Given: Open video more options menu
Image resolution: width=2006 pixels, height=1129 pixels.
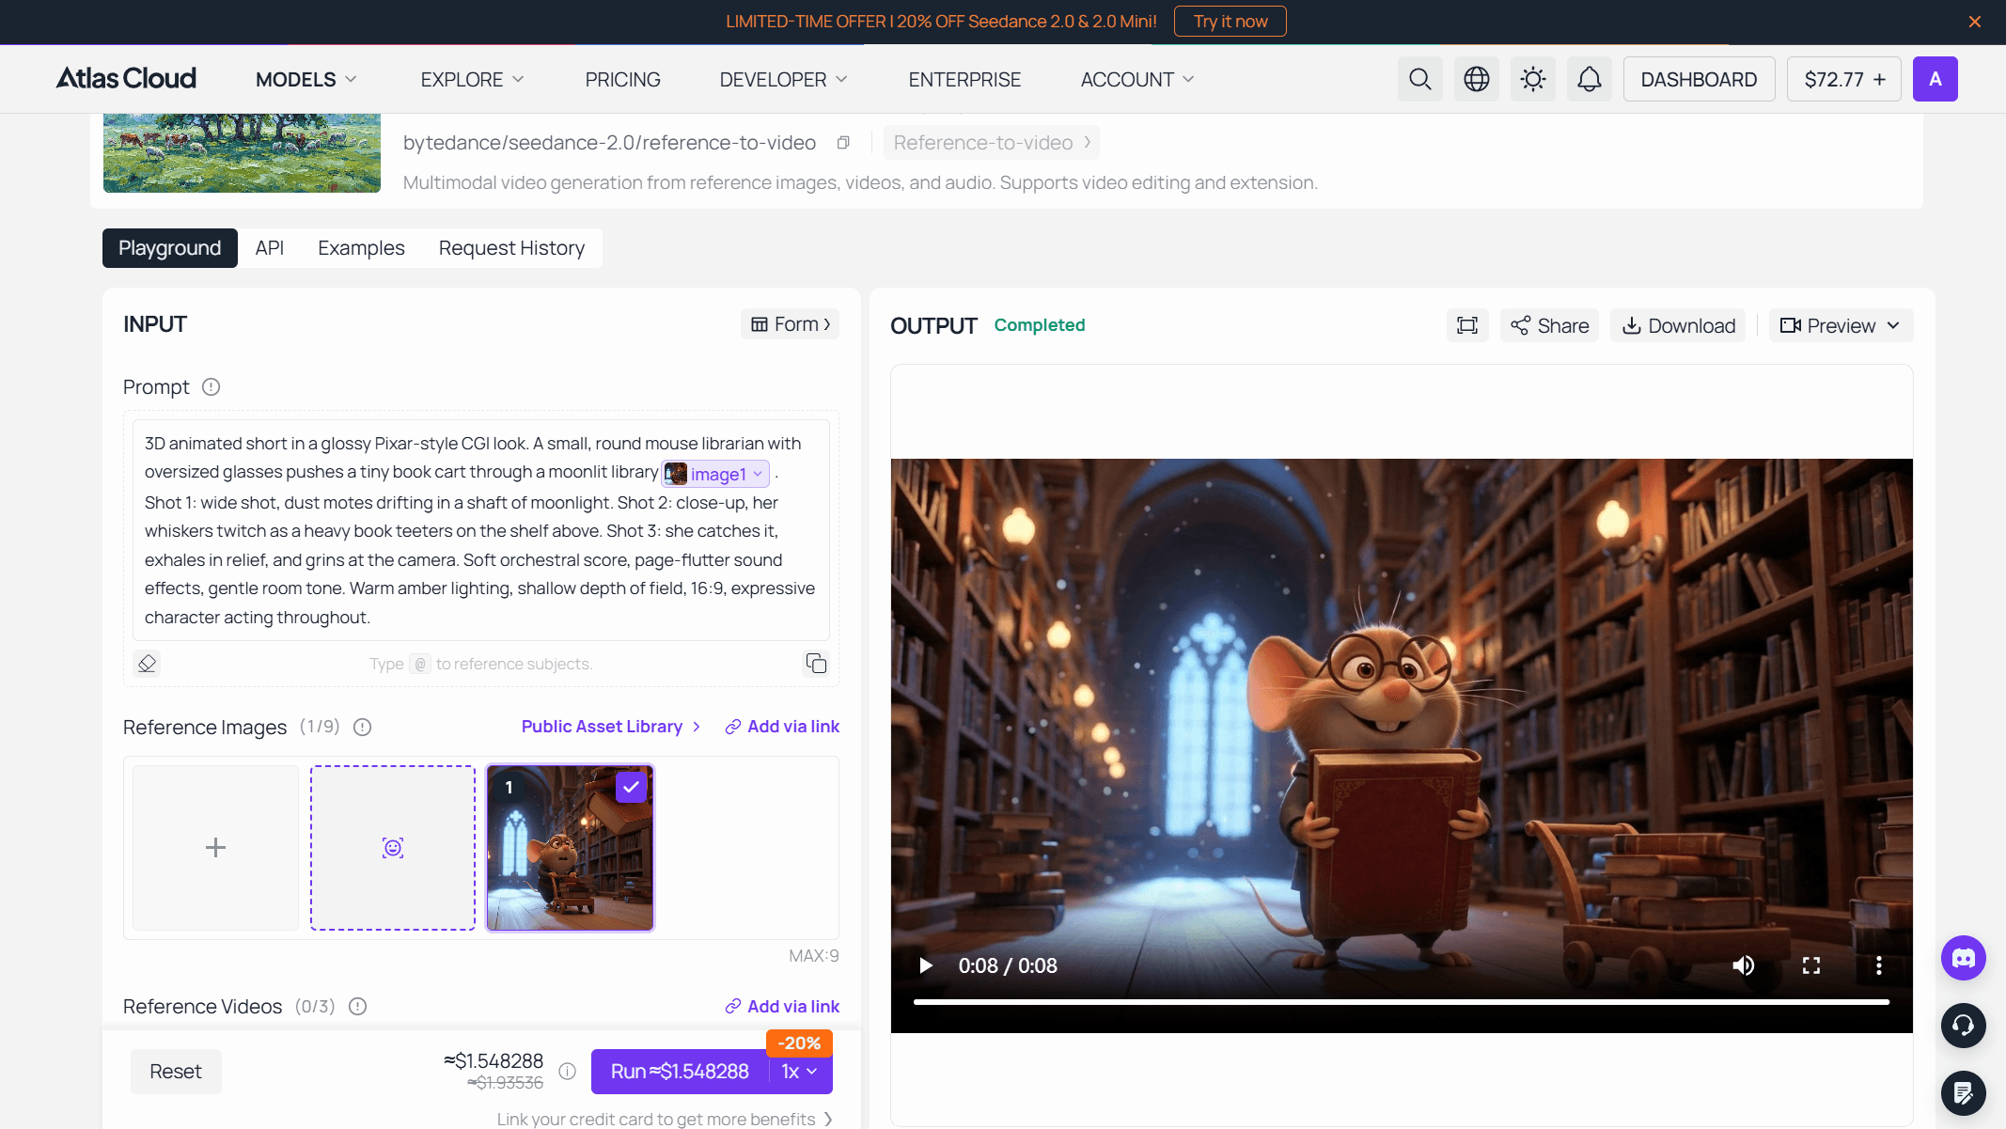Looking at the screenshot, I should 1878,965.
